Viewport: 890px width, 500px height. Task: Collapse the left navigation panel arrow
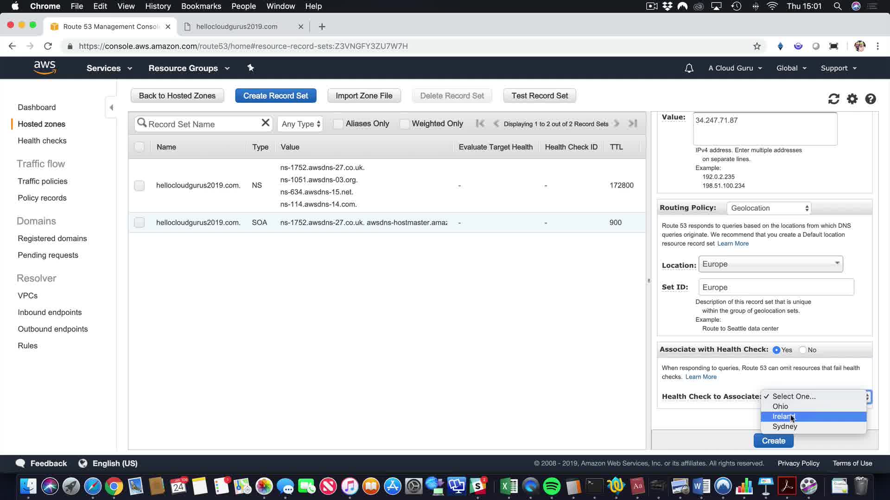[x=111, y=107]
